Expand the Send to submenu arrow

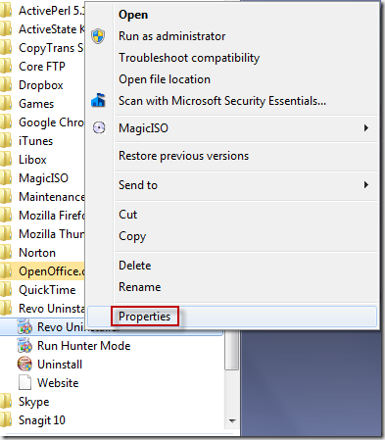click(366, 185)
